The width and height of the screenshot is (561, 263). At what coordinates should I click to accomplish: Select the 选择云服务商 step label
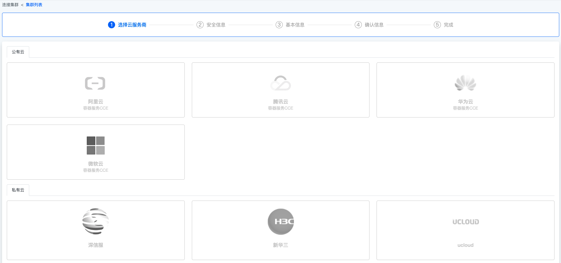(x=132, y=25)
